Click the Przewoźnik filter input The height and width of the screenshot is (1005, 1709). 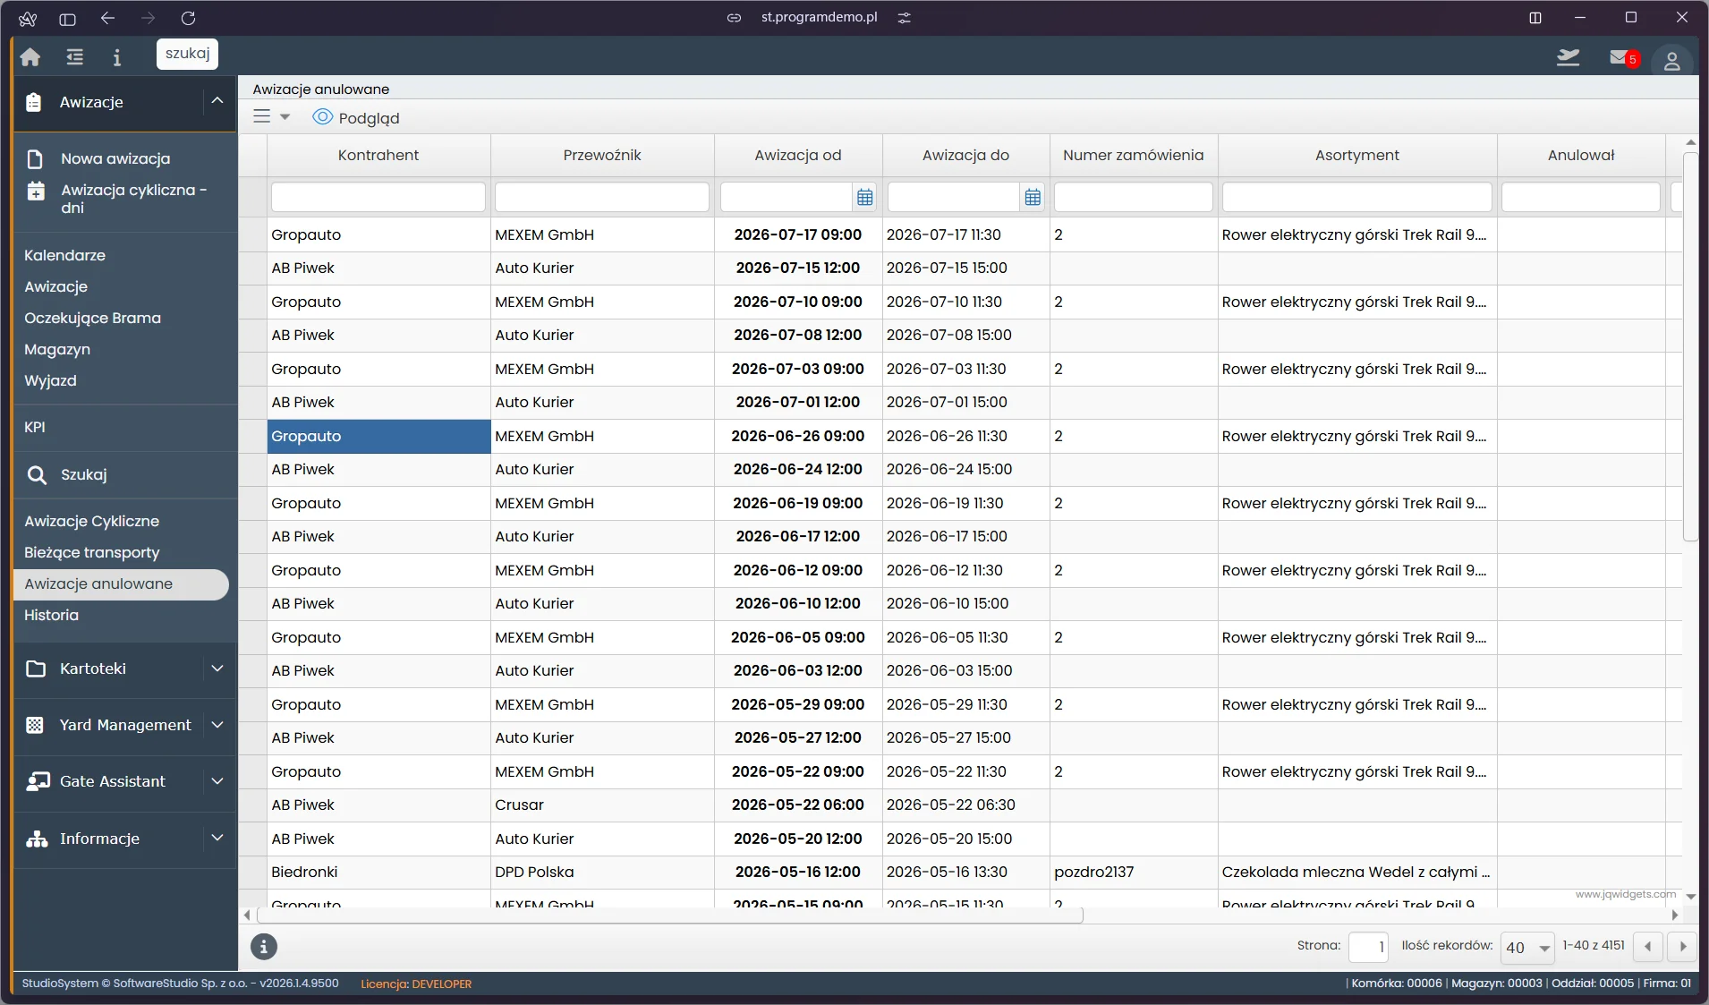[602, 197]
